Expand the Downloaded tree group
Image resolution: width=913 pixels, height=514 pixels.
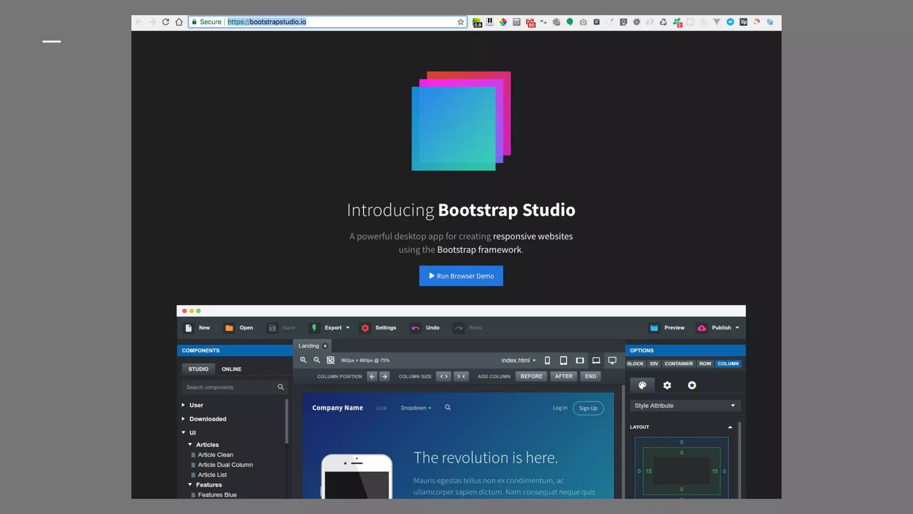click(x=183, y=419)
